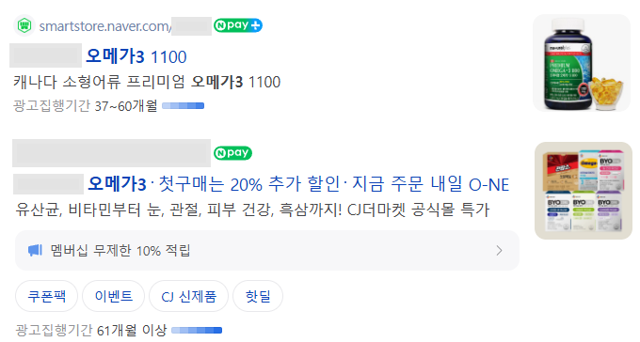Screen dimensions: 640x342
Task: Select the 핫딜 chip
Action: tap(258, 296)
